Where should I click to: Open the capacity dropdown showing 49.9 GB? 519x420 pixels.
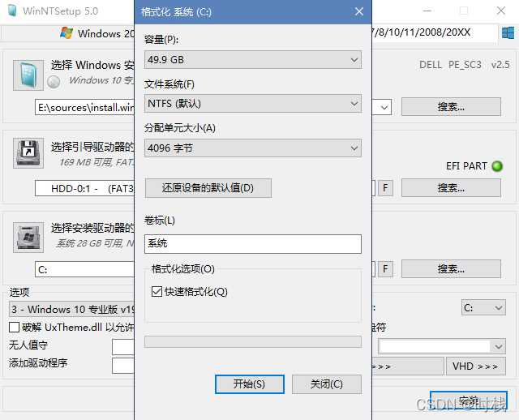tap(253, 60)
